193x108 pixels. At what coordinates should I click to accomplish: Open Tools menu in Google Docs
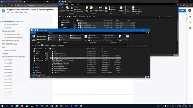(21, 12)
